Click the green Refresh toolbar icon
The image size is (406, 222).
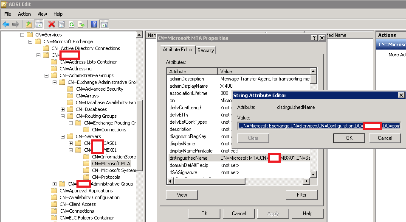click(71, 25)
